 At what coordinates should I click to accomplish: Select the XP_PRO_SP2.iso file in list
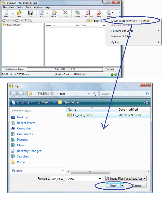point(83,115)
